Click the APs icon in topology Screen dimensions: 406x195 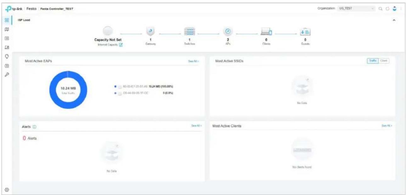228,32
